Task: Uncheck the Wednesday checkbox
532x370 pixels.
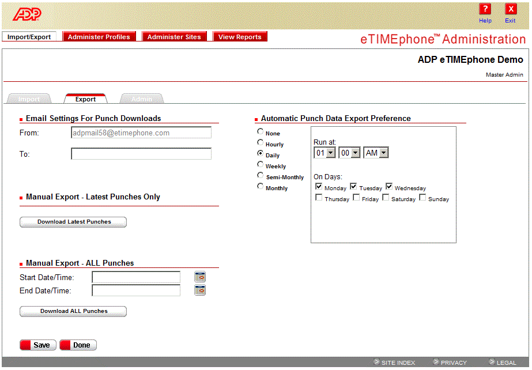Action: [x=389, y=186]
